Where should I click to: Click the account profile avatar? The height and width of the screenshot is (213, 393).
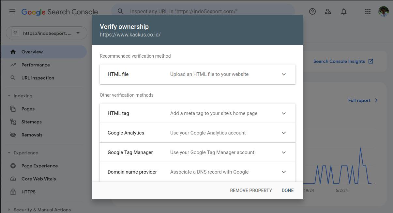point(384,12)
